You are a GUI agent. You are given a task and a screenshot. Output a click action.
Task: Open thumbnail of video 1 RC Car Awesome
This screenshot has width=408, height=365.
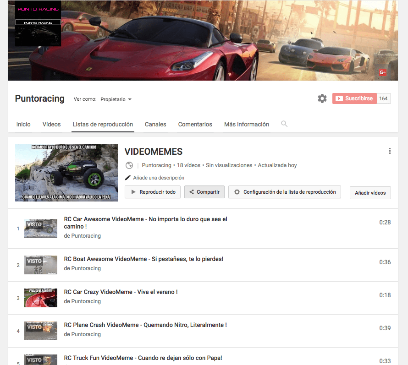[41, 228]
